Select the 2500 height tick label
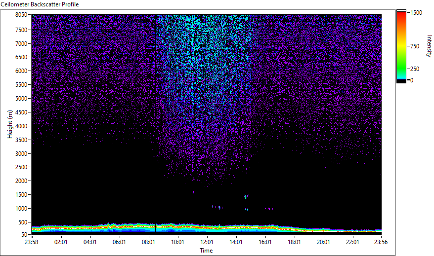Viewport: 434px width, 256px height. click(x=21, y=167)
